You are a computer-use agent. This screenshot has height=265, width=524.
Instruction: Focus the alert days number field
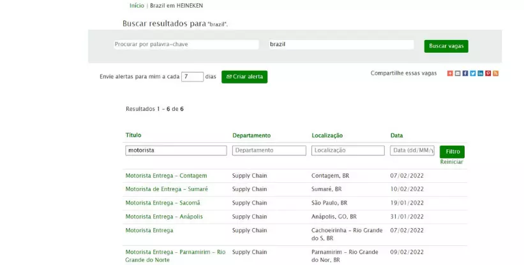pos(192,76)
